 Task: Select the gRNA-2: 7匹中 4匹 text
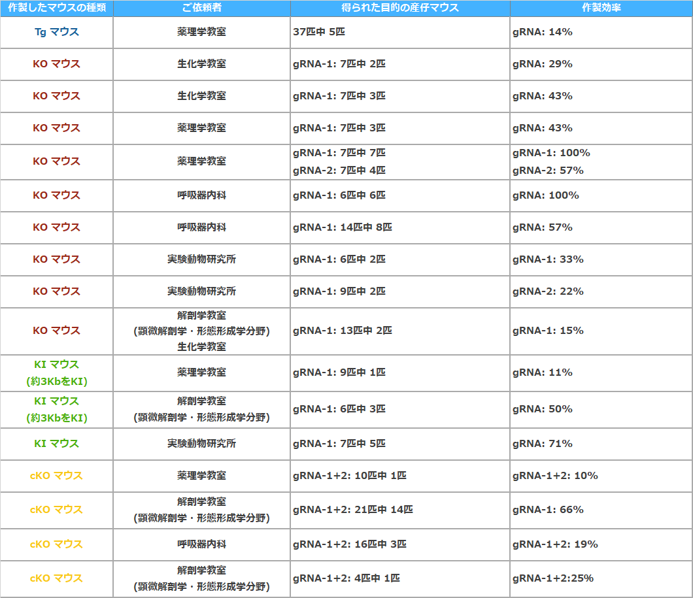pyautogui.click(x=339, y=171)
